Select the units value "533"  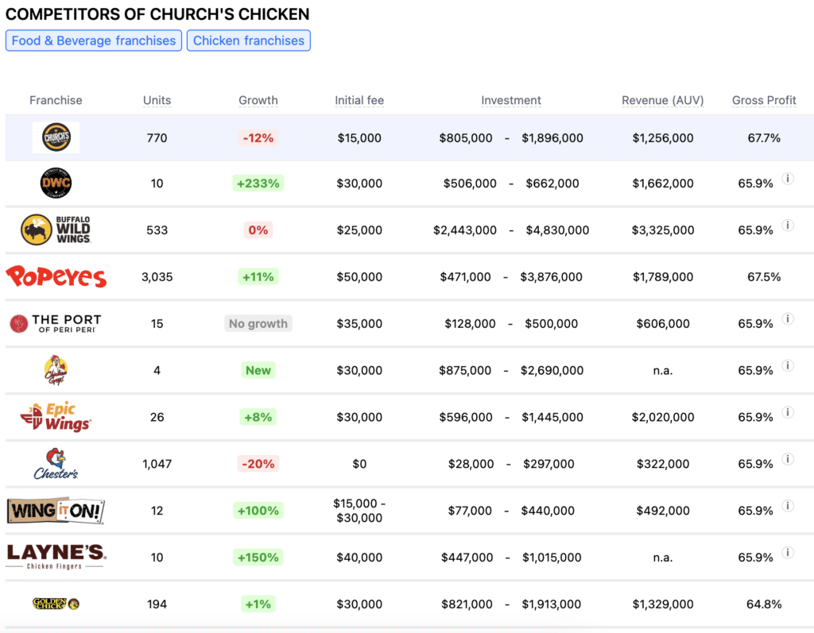tap(157, 230)
